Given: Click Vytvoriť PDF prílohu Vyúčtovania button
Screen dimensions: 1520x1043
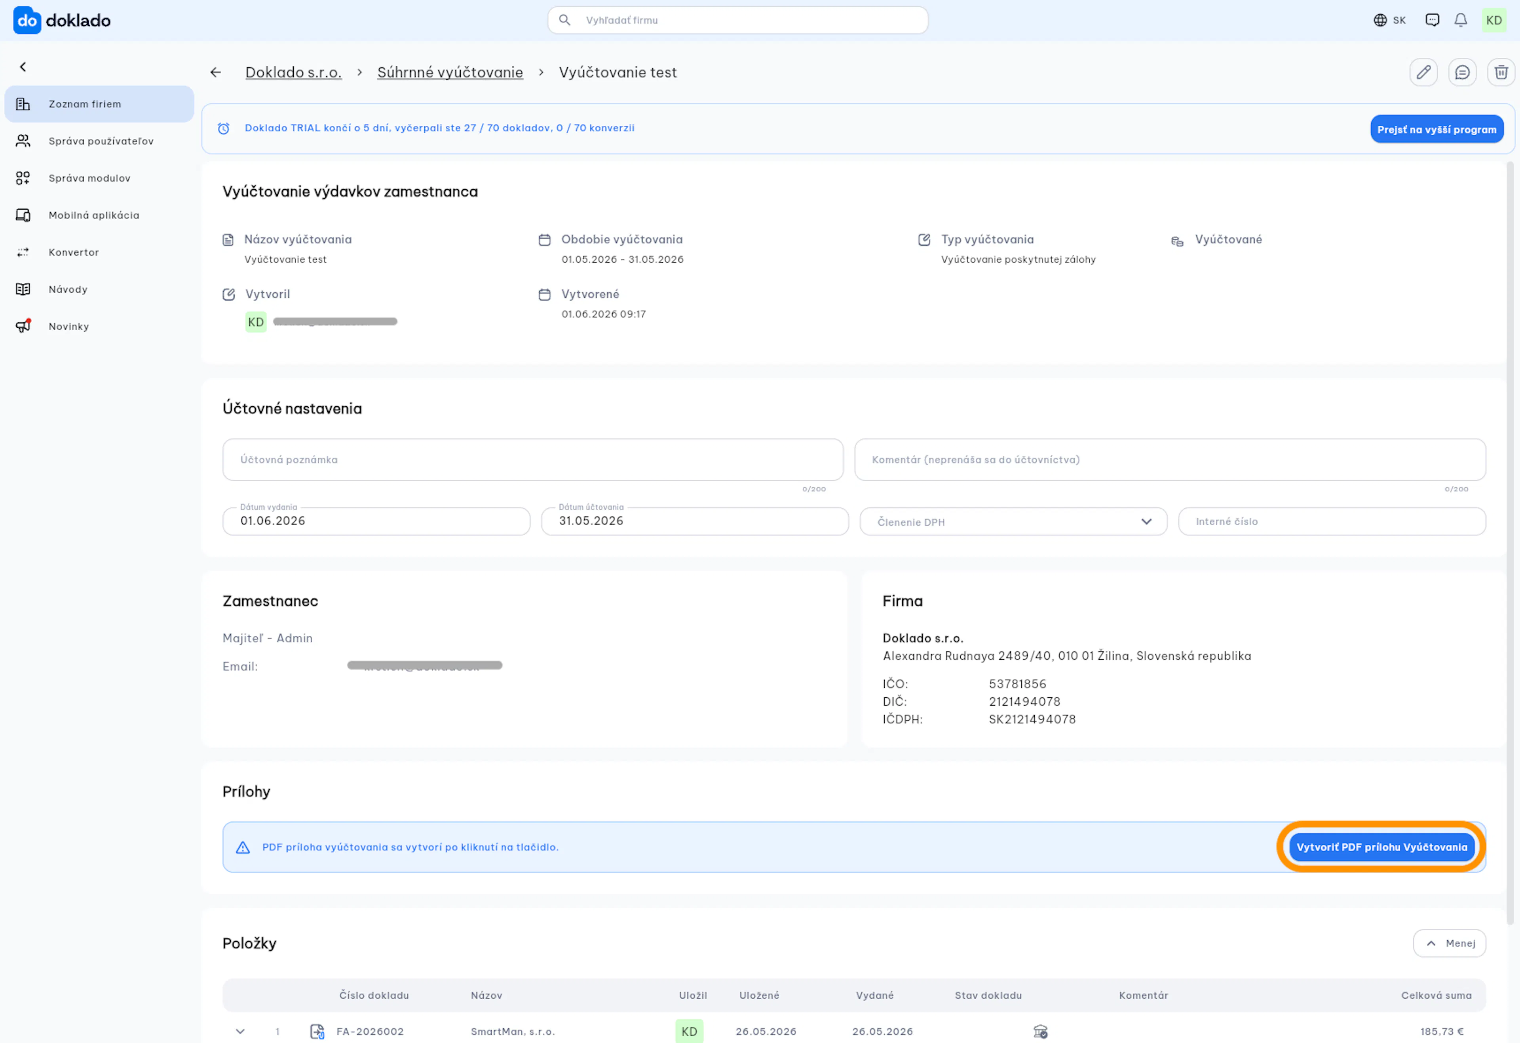Looking at the screenshot, I should (x=1382, y=847).
